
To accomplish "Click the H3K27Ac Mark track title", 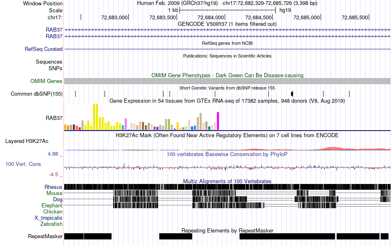I will coord(227,135).
